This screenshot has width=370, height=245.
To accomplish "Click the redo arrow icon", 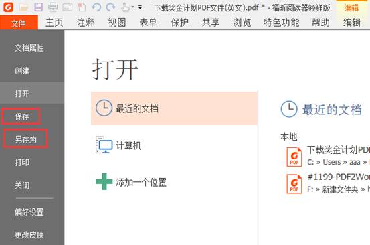I will (x=110, y=7).
